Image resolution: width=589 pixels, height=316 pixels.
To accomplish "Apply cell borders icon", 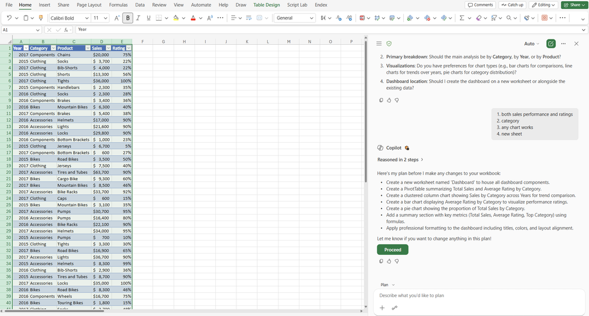I will pos(159,18).
